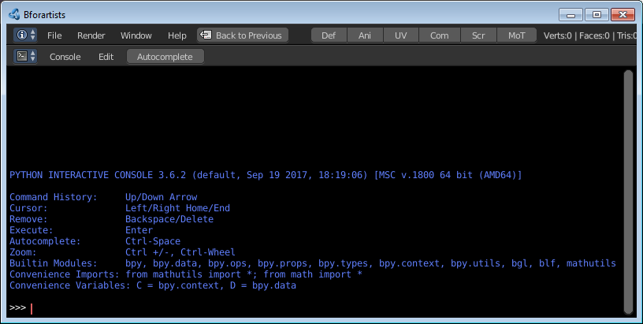Switch to the Ani screen layout tab
This screenshot has height=324, width=643.
pyautogui.click(x=365, y=35)
